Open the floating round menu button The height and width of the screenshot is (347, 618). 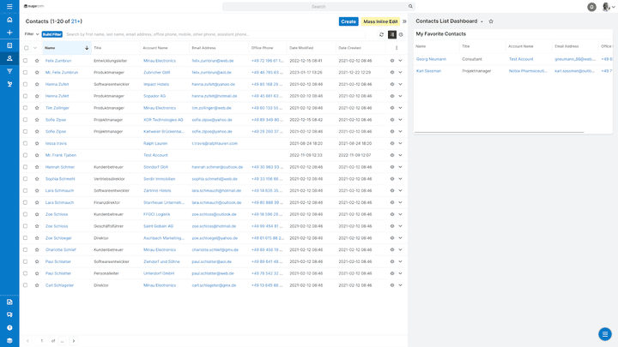(x=605, y=334)
